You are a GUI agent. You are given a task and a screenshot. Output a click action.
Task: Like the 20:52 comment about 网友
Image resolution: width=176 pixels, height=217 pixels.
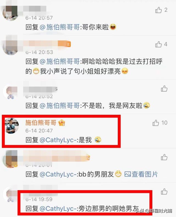point(164,88)
